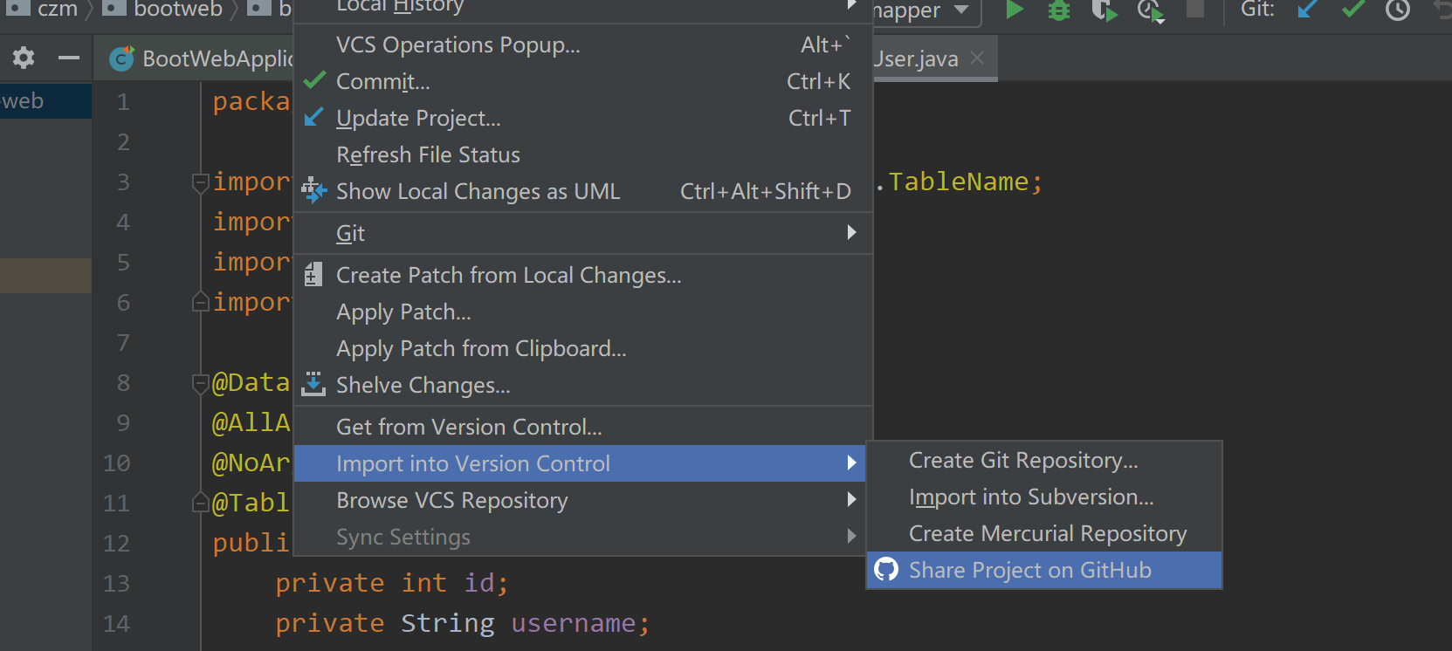Click the Profiler run icon
The width and height of the screenshot is (1452, 651).
tap(1151, 11)
